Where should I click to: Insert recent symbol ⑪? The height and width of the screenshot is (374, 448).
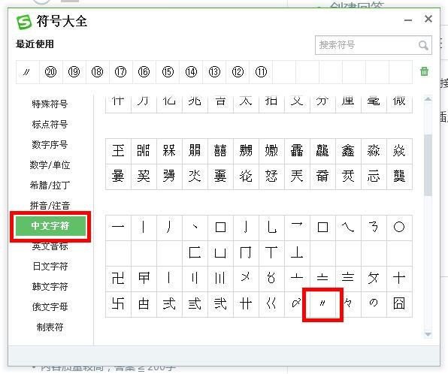261,71
